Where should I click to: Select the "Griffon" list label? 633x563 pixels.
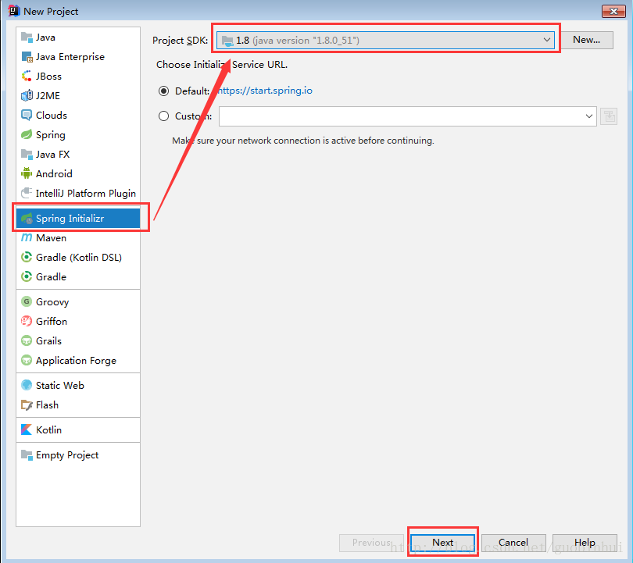point(52,322)
